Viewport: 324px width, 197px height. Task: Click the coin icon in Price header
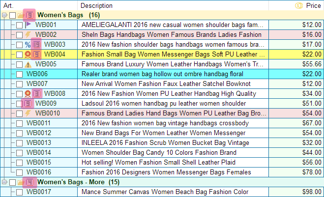click(x=298, y=5)
